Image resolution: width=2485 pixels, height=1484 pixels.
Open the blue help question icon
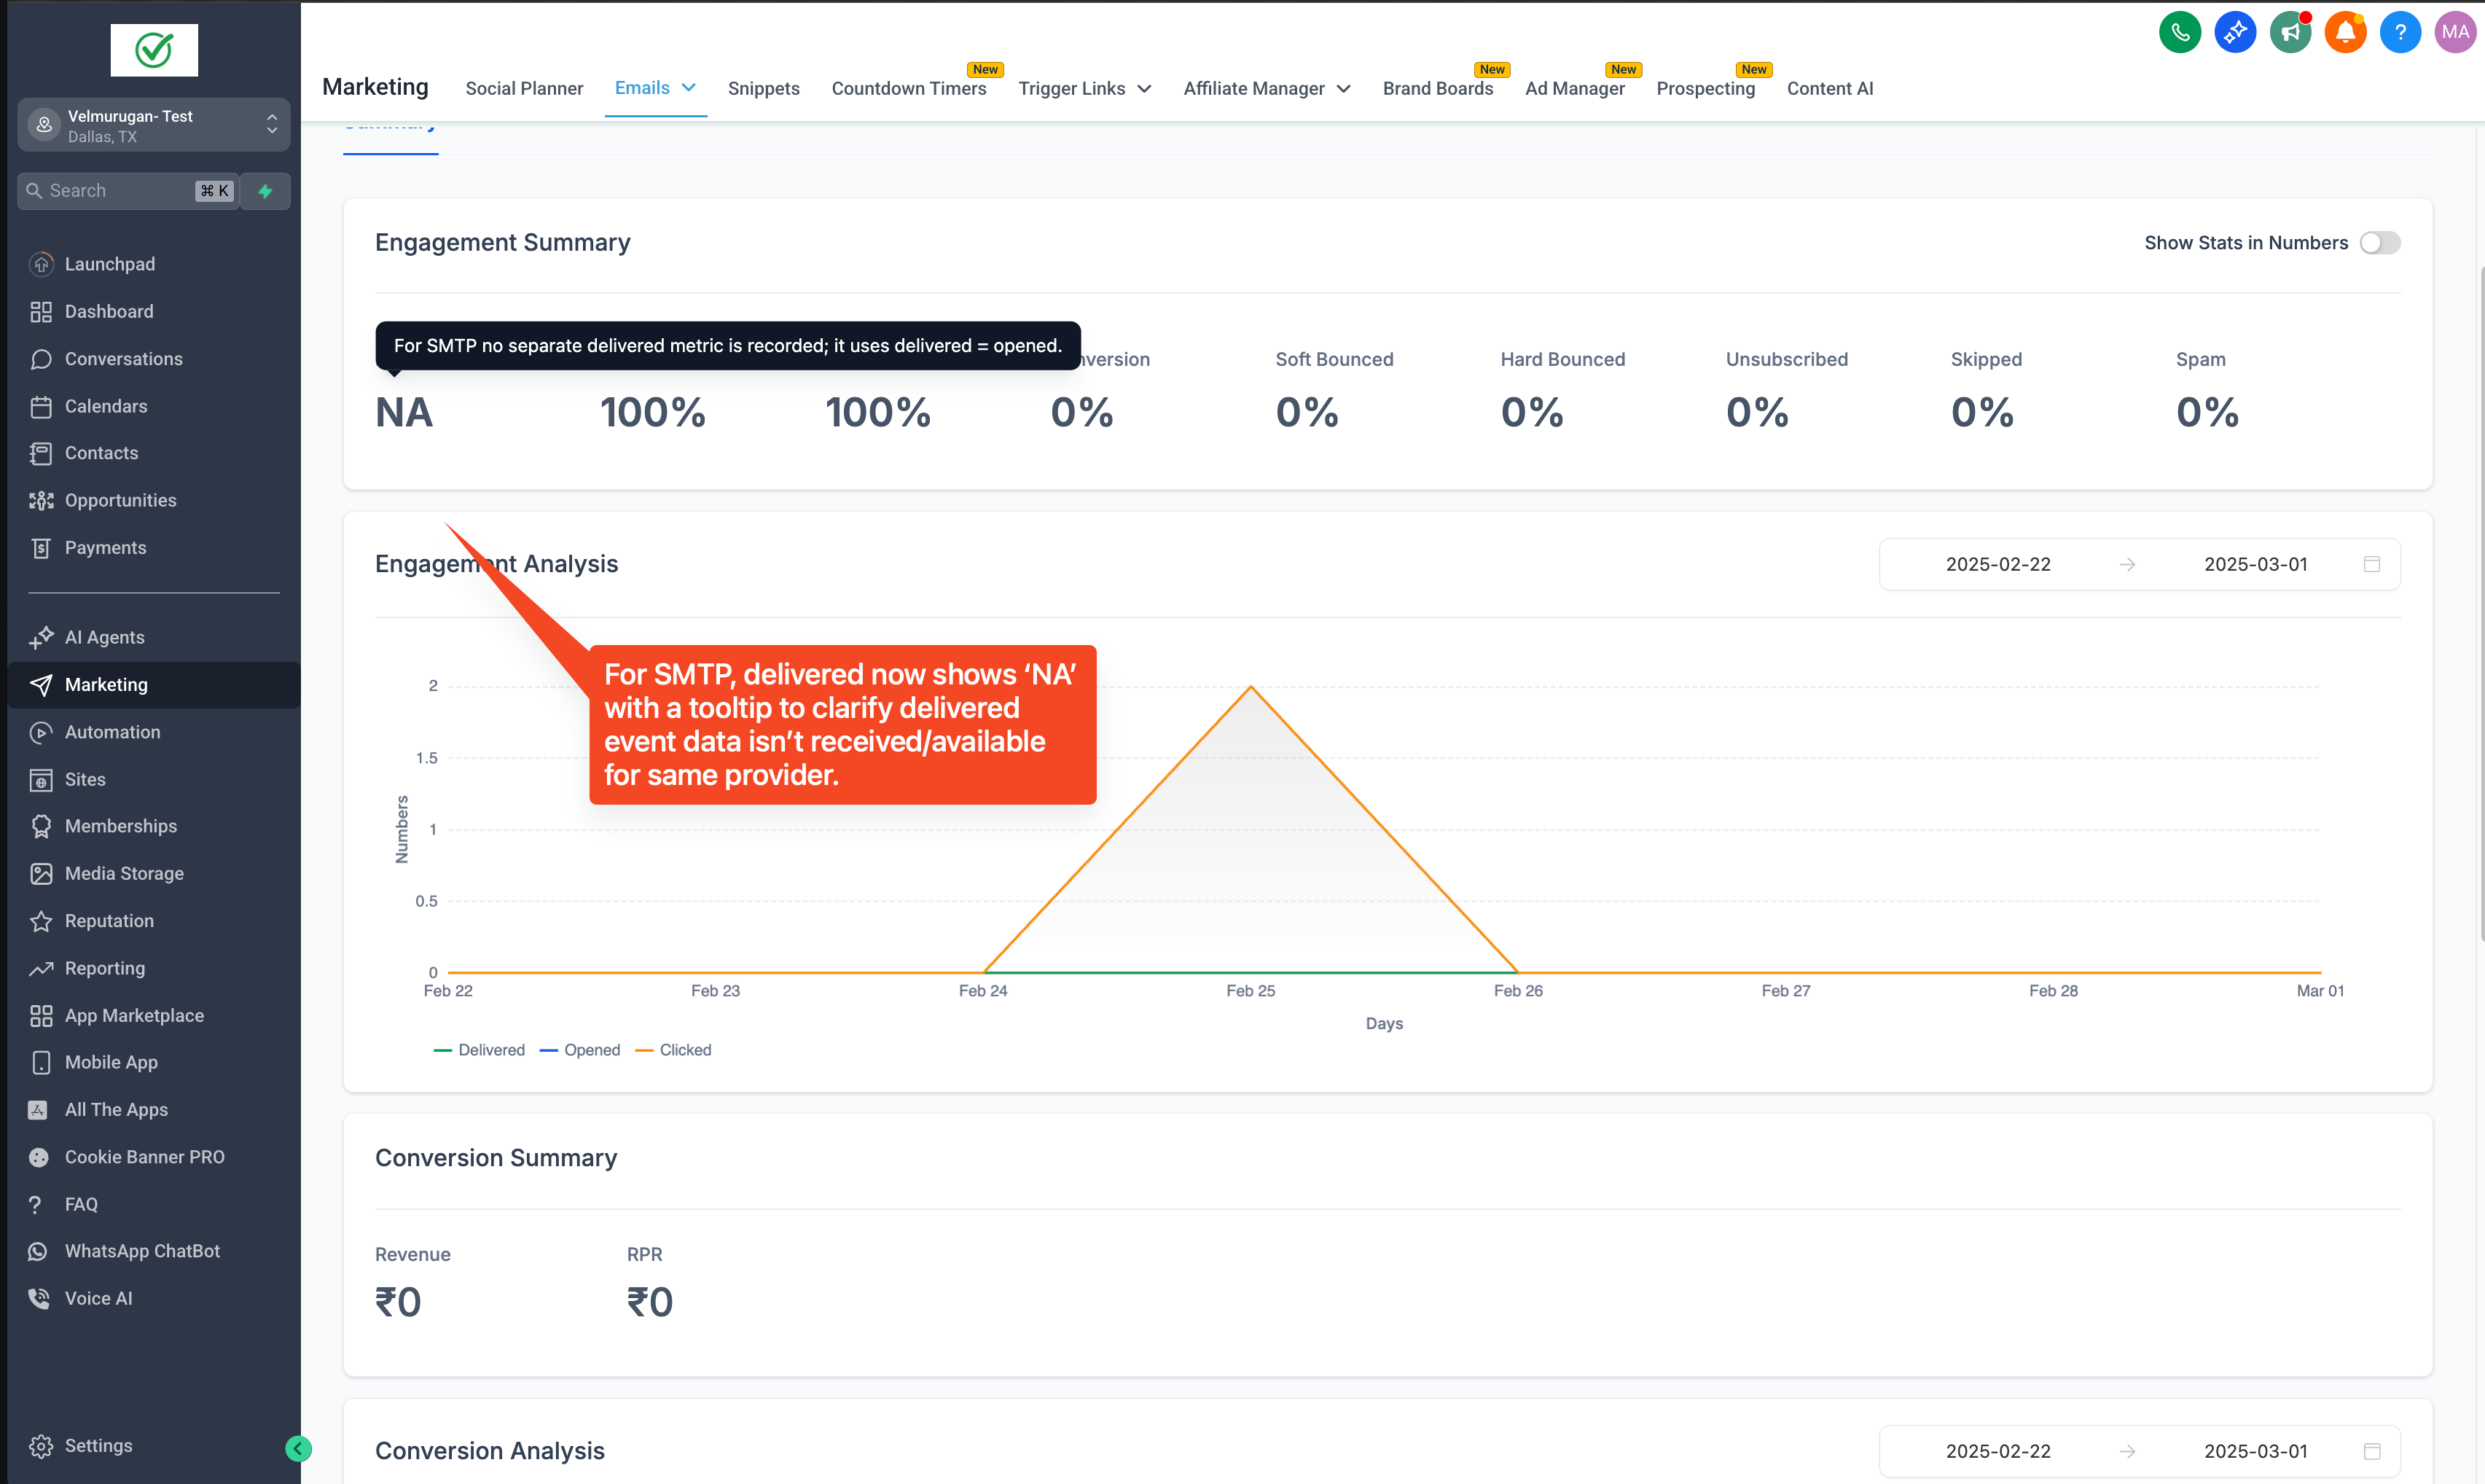[2400, 32]
